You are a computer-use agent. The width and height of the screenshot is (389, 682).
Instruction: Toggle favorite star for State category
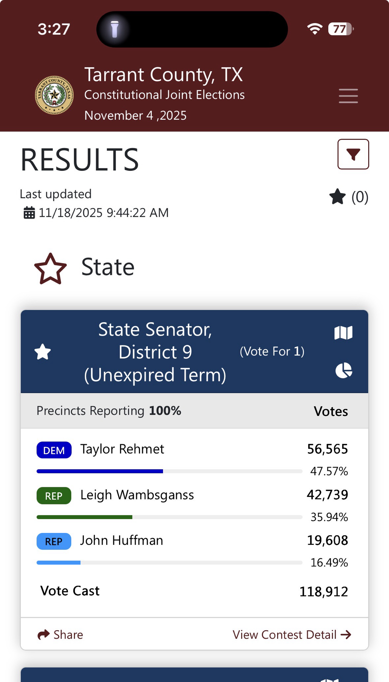pos(51,269)
